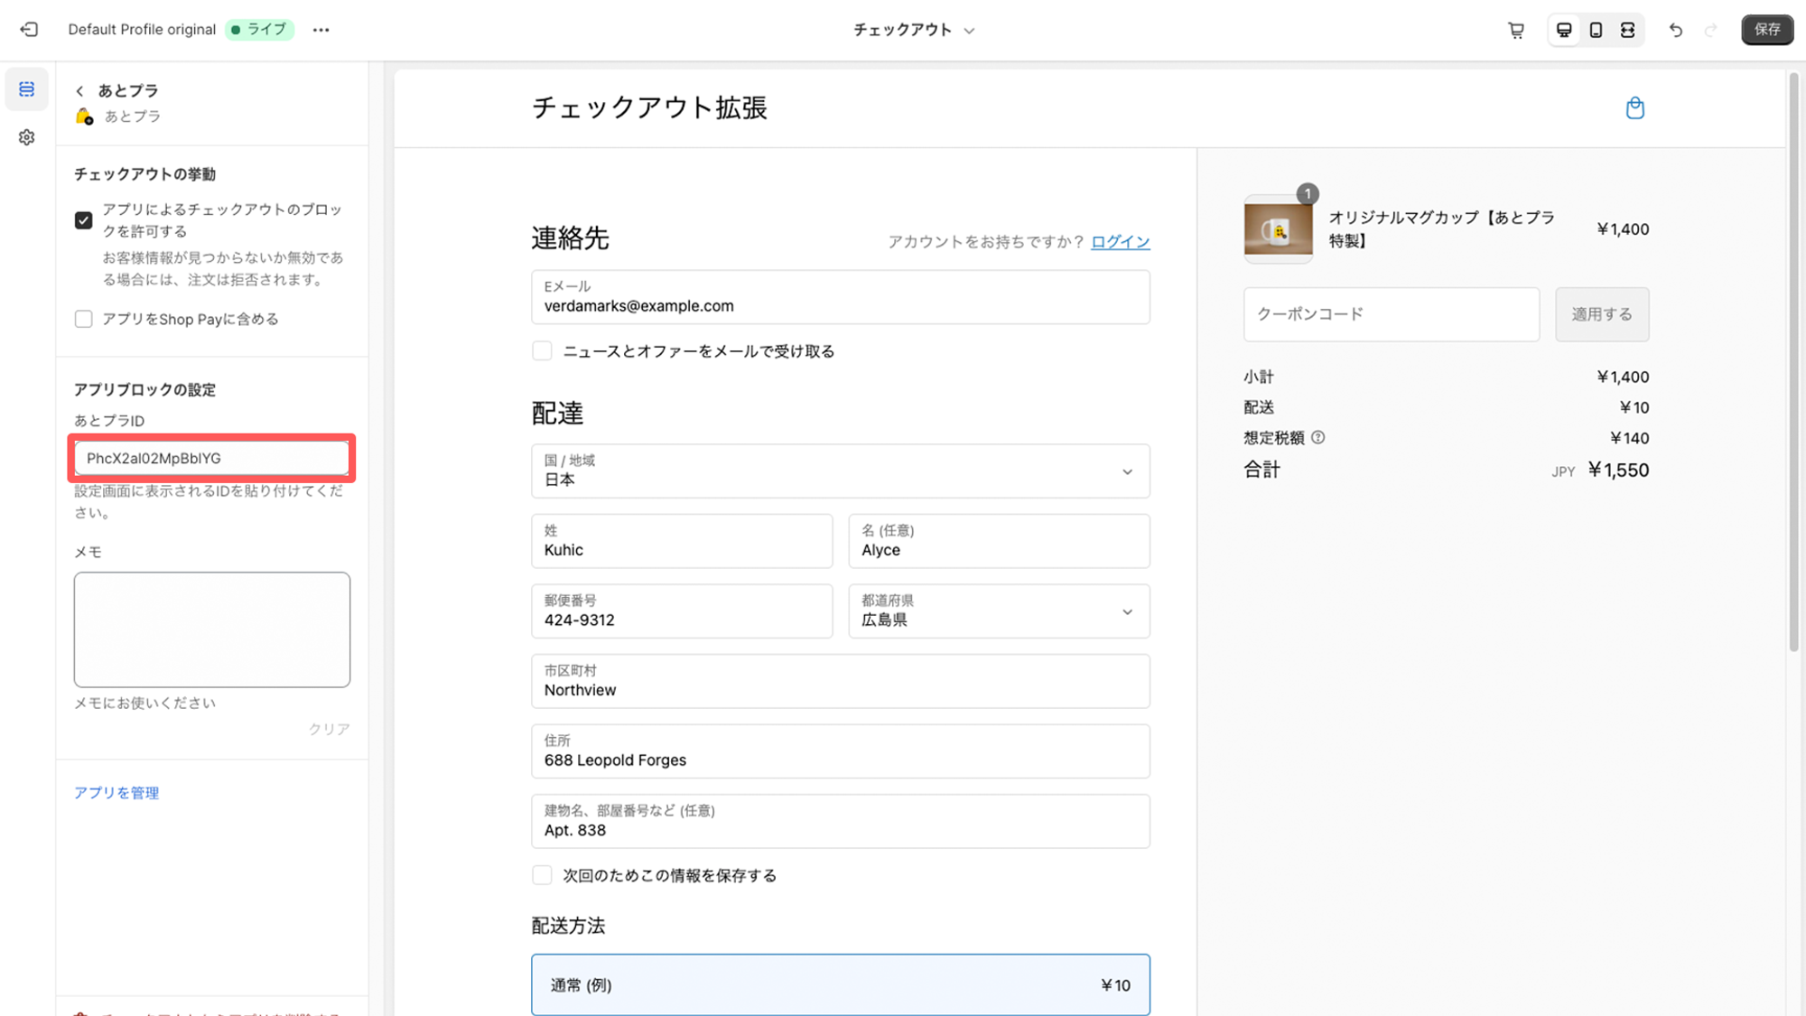This screenshot has height=1016, width=1806.
Task: Click the 郵便番号 postal code field
Action: click(x=682, y=611)
